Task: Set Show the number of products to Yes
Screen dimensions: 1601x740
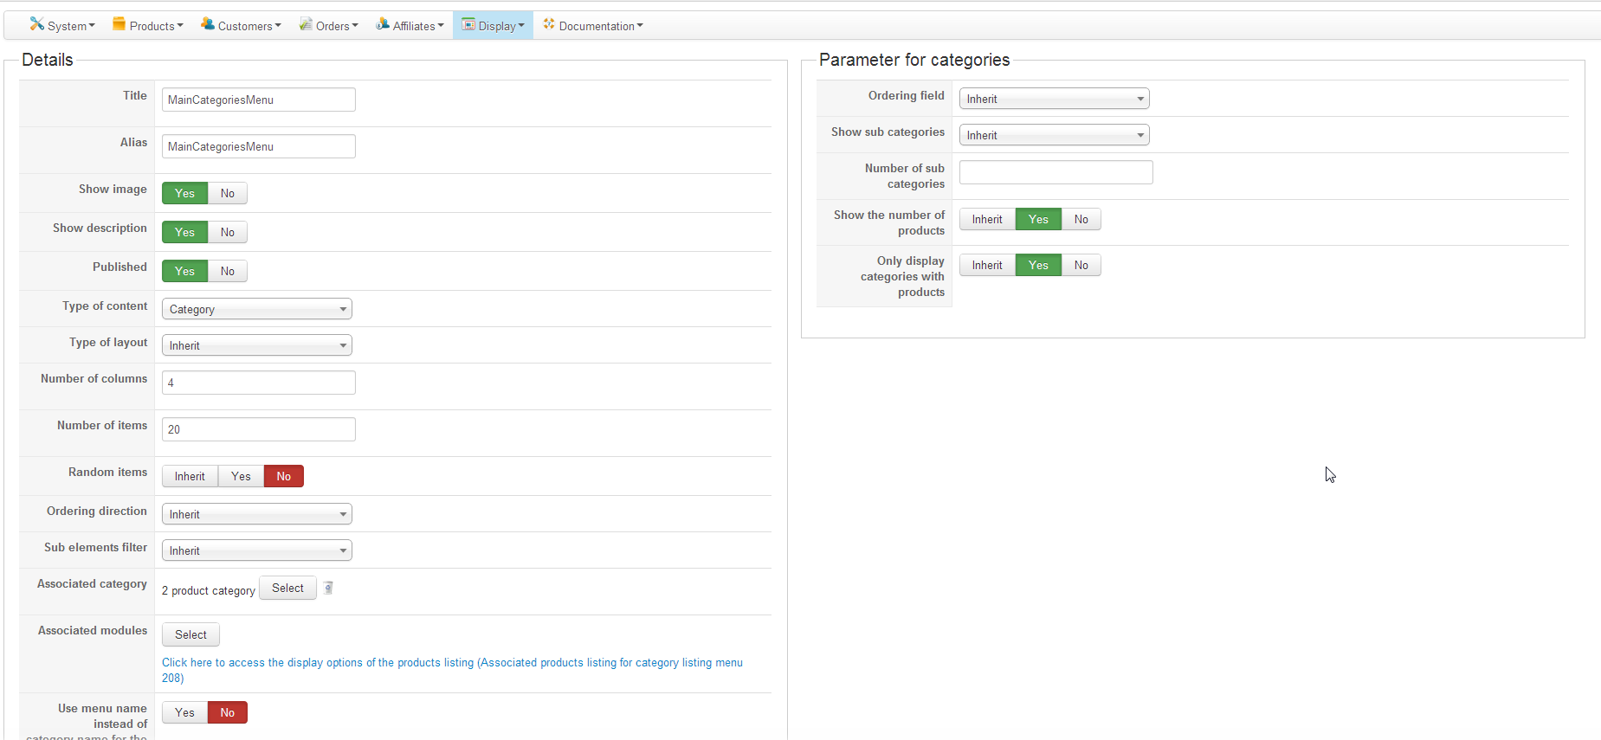Action: click(1038, 219)
